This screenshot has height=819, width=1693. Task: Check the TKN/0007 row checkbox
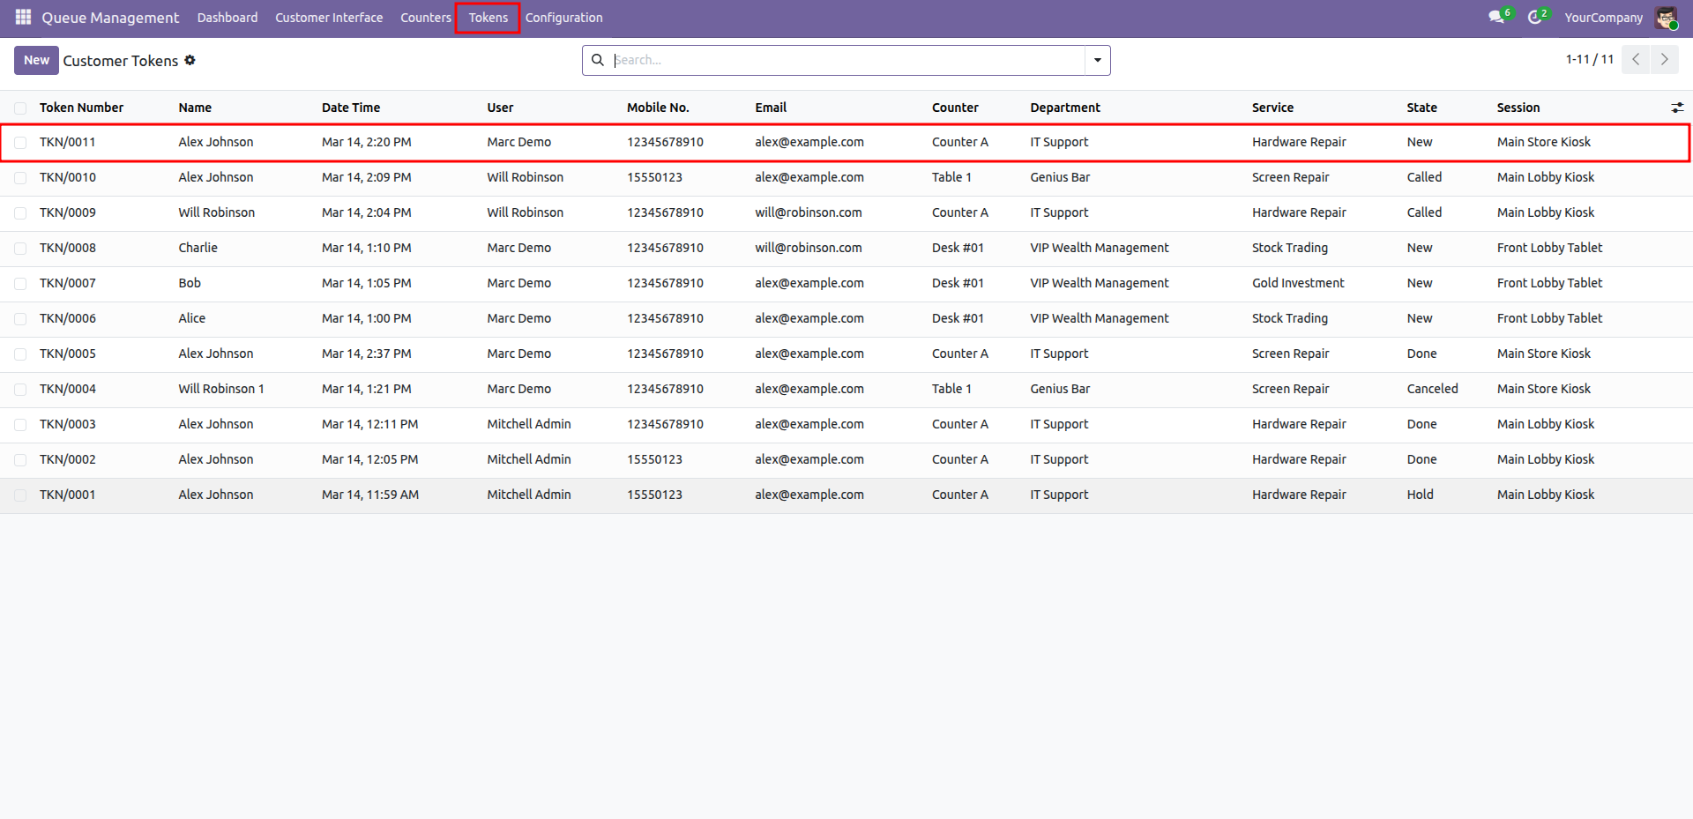click(x=20, y=283)
